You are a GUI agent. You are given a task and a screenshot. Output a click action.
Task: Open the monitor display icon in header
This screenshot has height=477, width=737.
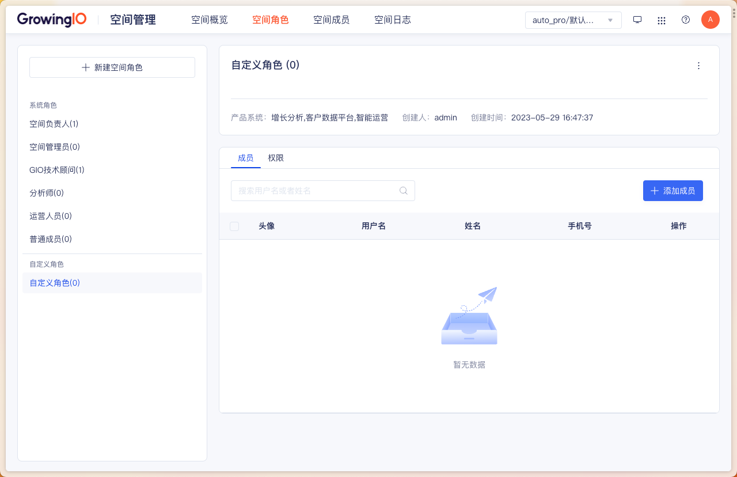pos(637,20)
